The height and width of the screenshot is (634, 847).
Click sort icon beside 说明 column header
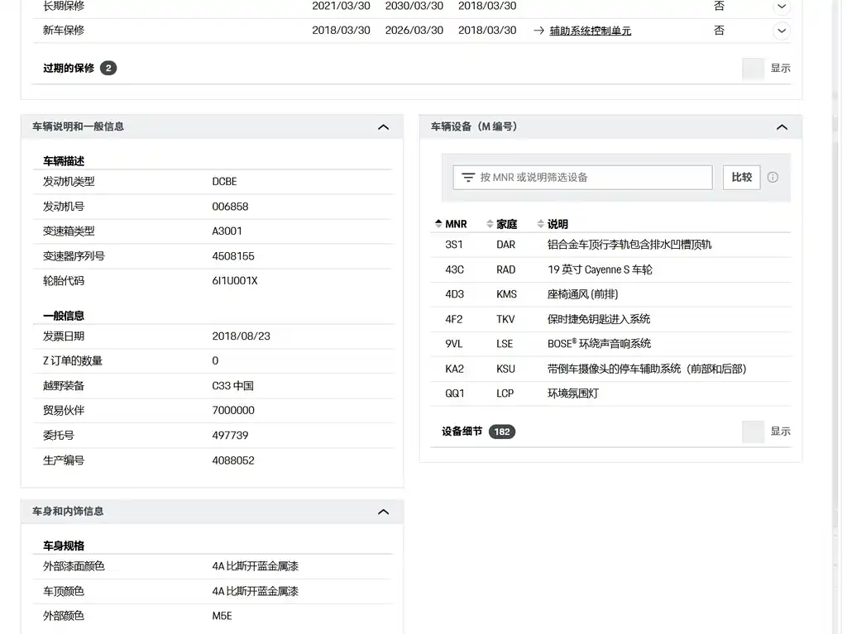tap(541, 224)
